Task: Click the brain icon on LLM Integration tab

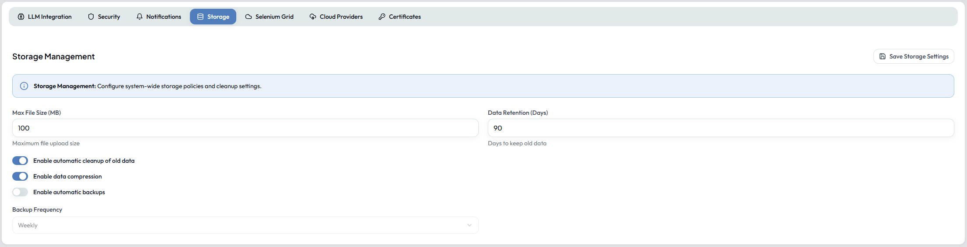Action: click(x=21, y=17)
